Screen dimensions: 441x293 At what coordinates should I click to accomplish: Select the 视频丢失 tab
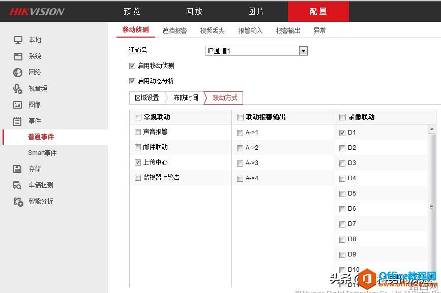tap(212, 30)
